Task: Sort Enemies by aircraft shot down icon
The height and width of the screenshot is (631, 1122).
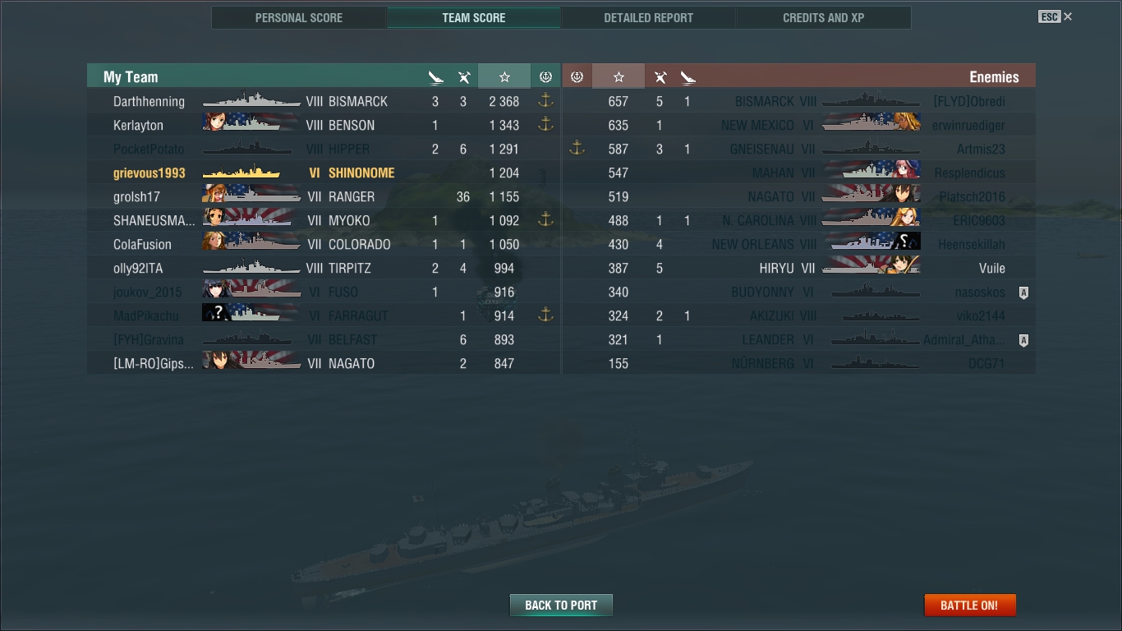Action: click(x=660, y=77)
